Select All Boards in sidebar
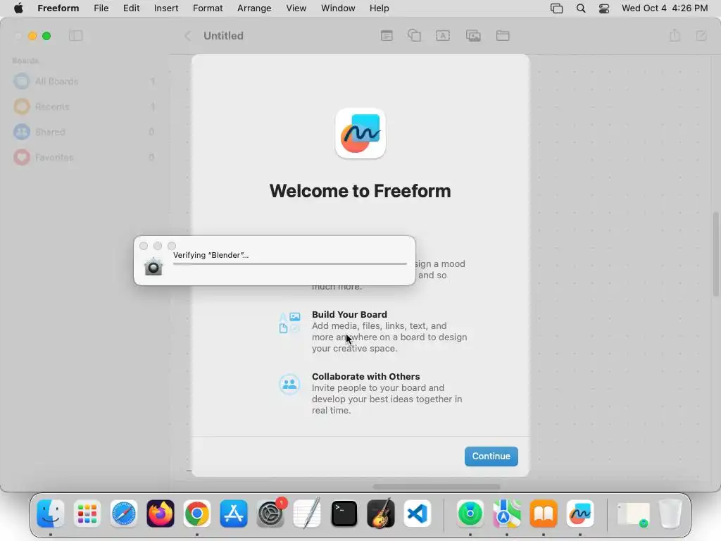The width and height of the screenshot is (721, 541). (x=84, y=82)
